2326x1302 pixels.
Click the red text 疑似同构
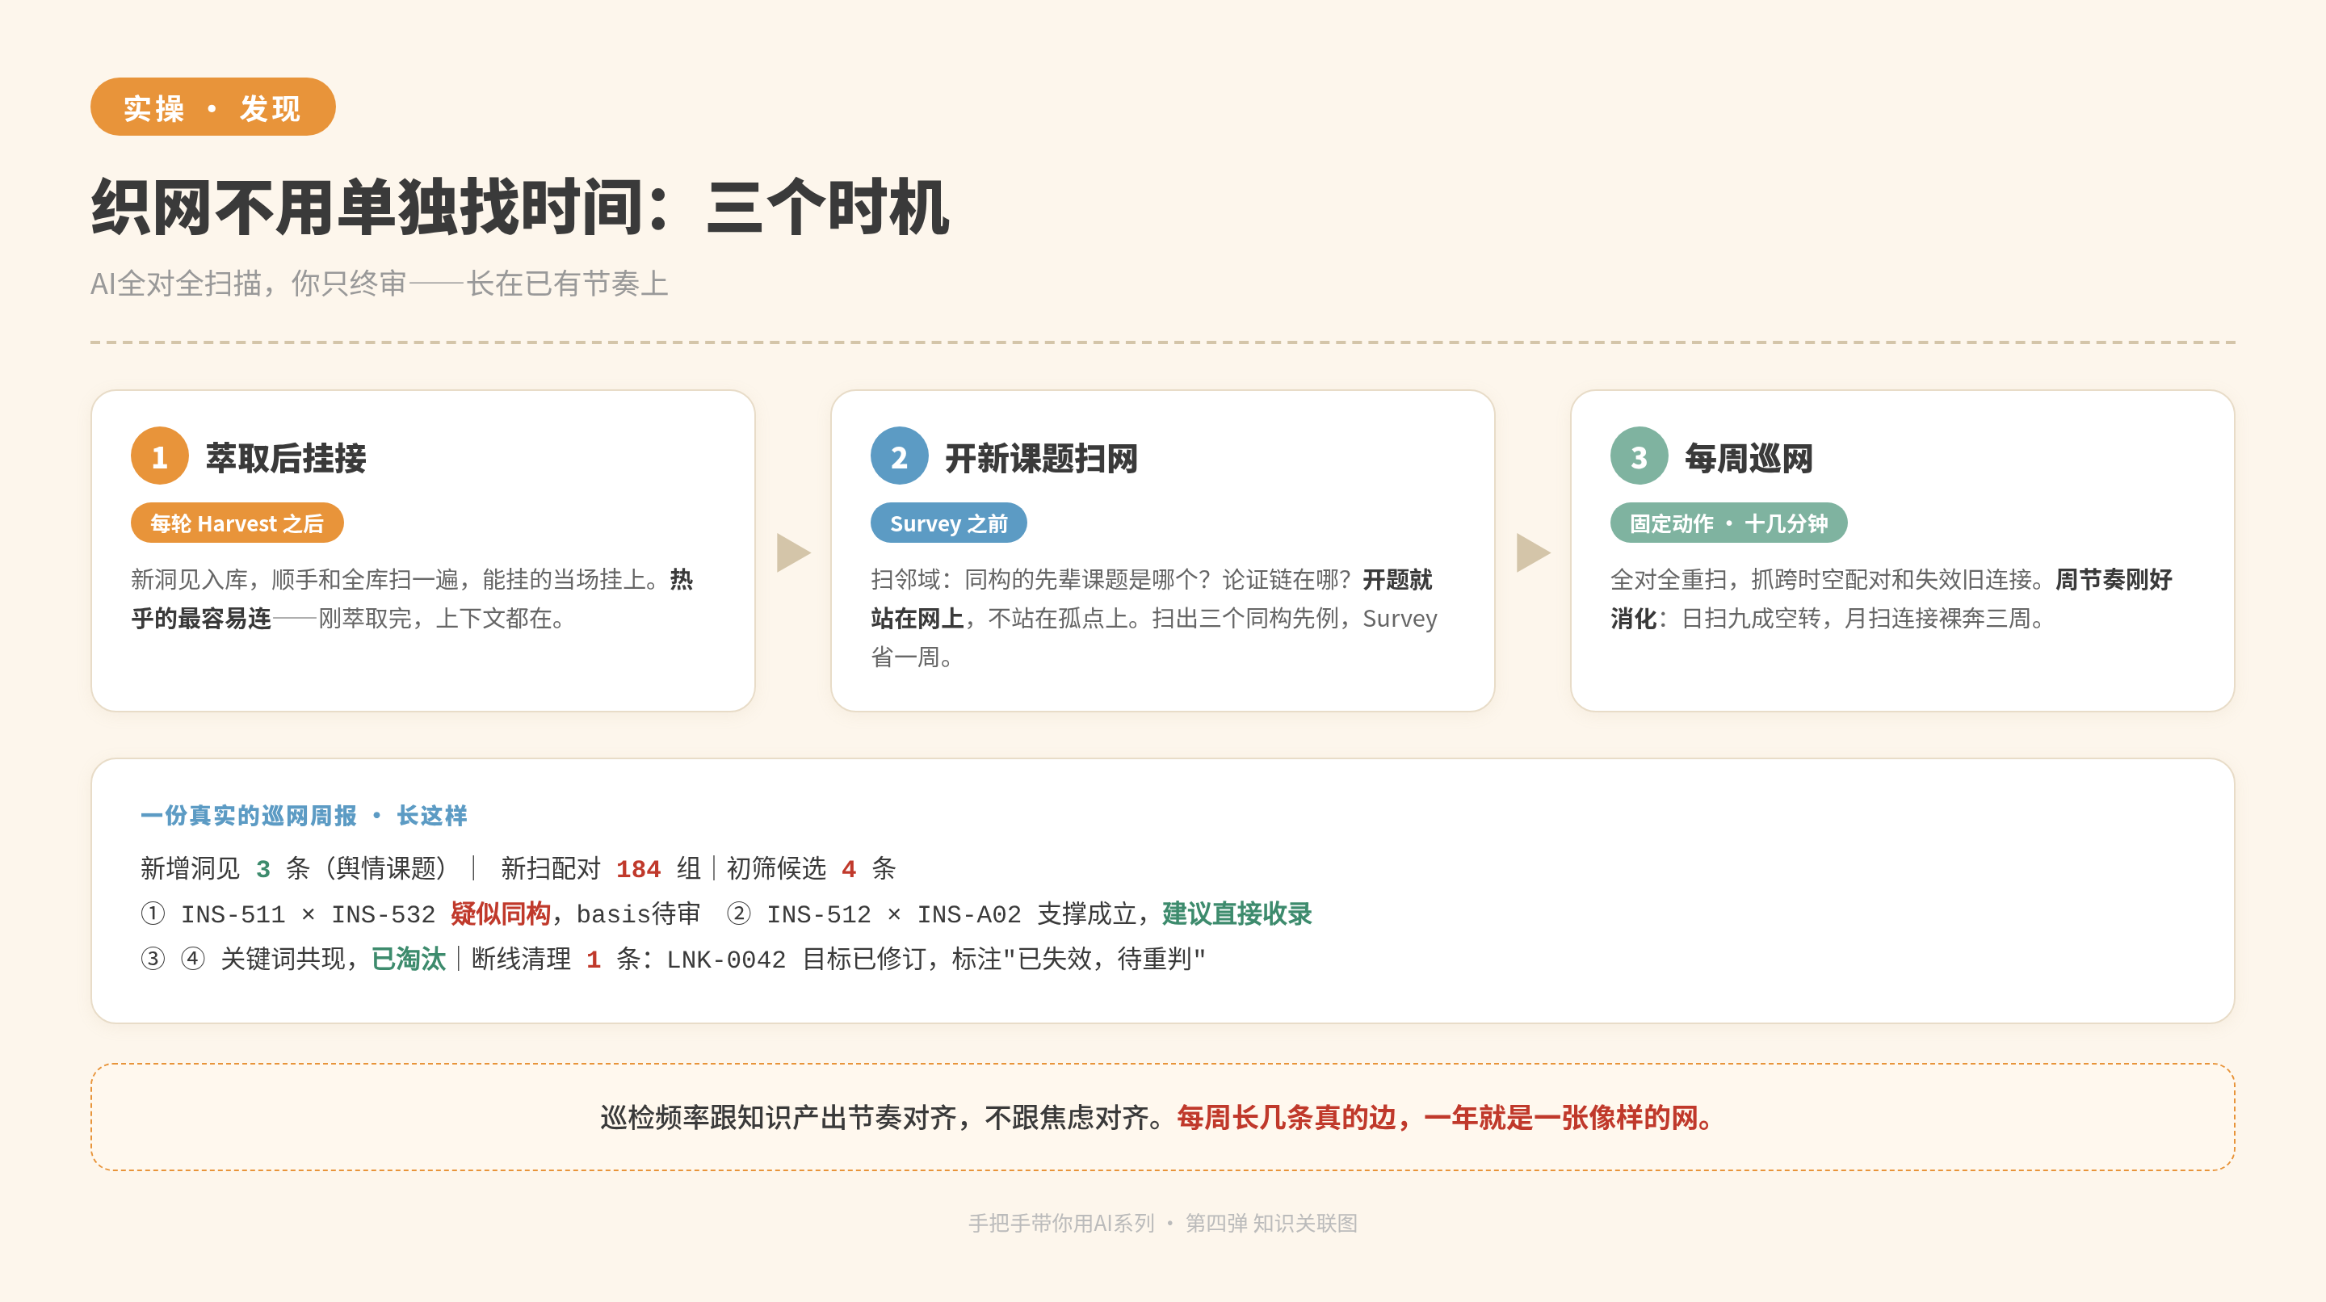pyautogui.click(x=500, y=913)
